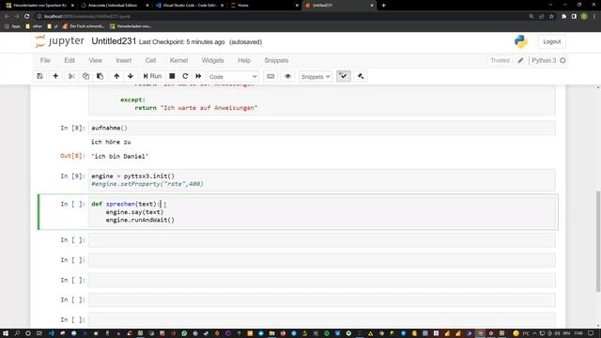Restart the kernel icon
This screenshot has width=601, height=338.
pos(185,76)
